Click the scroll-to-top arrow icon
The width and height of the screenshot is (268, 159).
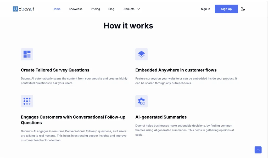(258, 150)
